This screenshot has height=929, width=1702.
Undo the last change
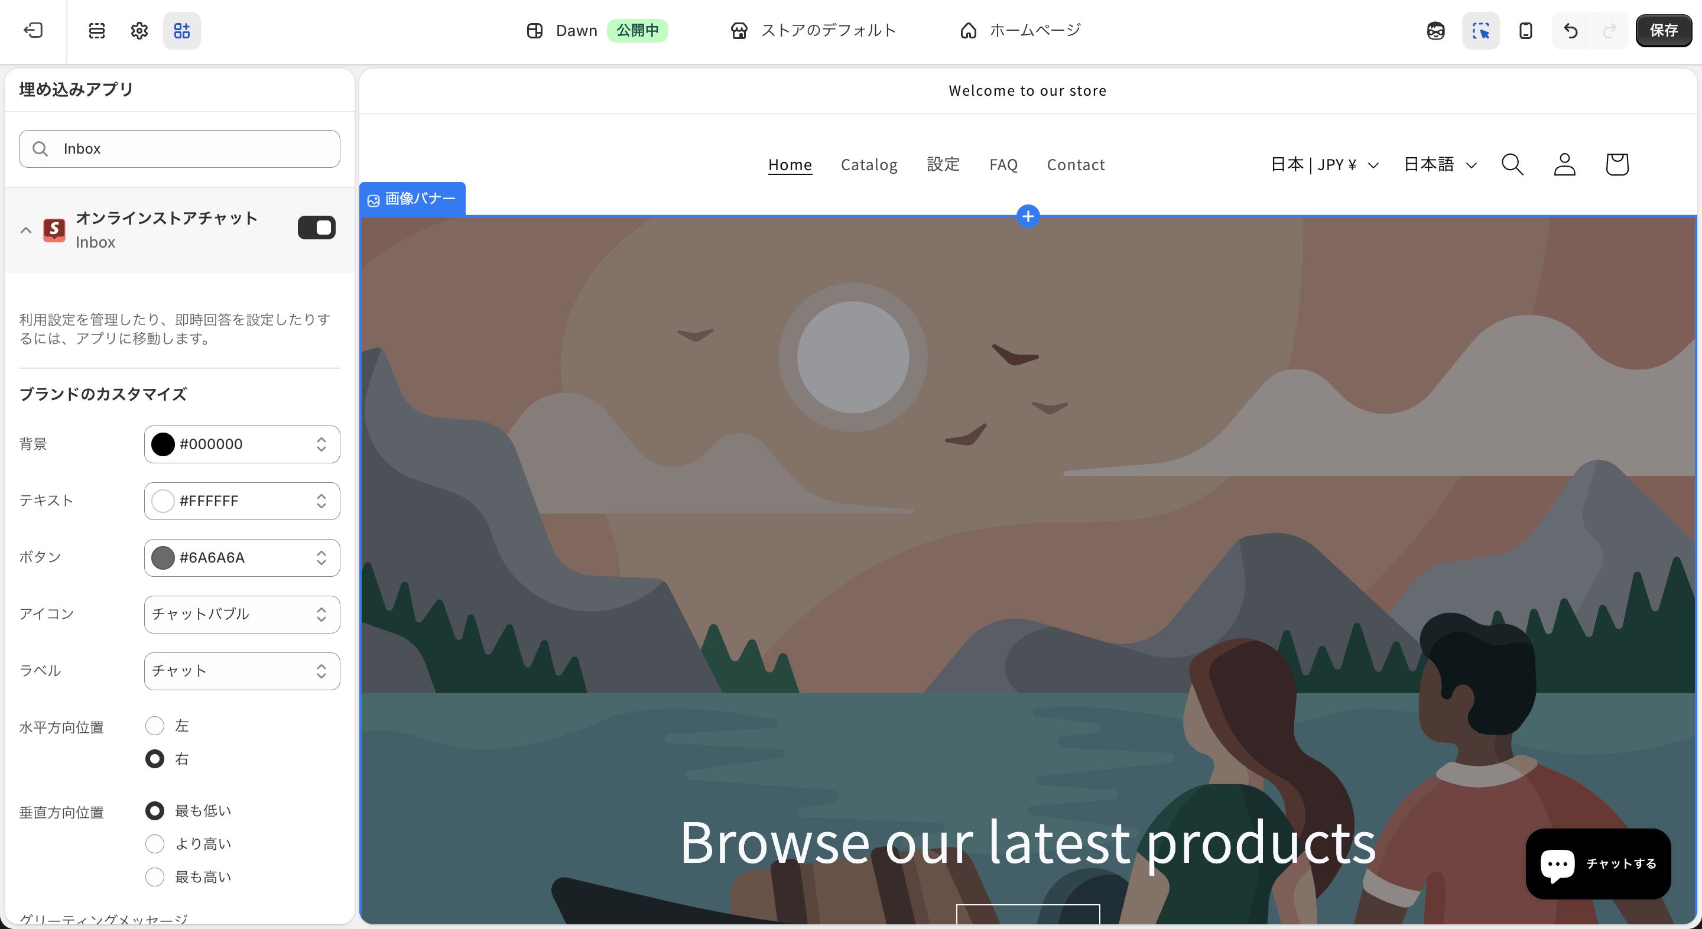click(1571, 30)
